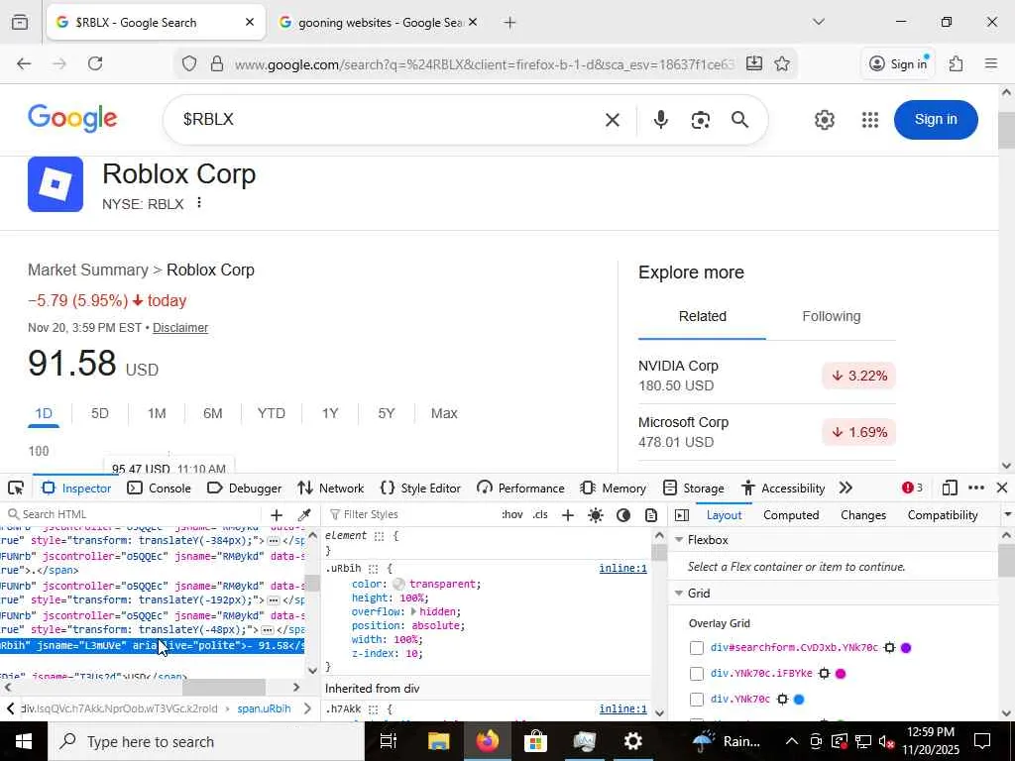Image resolution: width=1015 pixels, height=761 pixels.
Task: Switch to the Computed sidebar tab
Action: pos(791,515)
